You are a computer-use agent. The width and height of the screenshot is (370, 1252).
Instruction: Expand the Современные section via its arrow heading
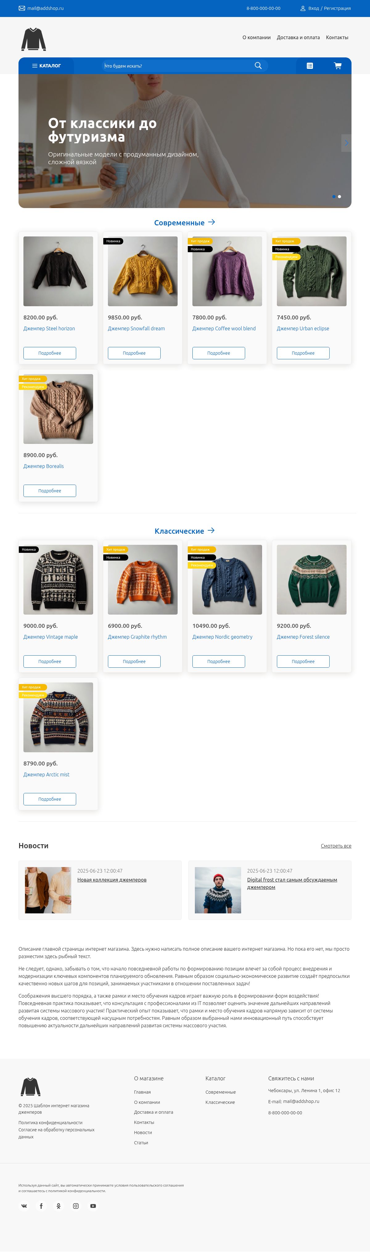(x=184, y=223)
